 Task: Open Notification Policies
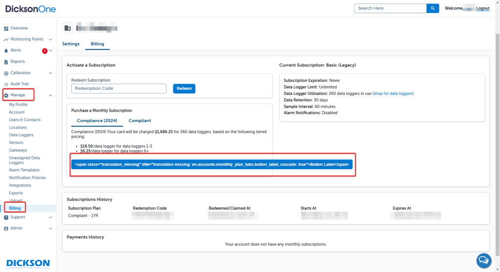(x=27, y=178)
